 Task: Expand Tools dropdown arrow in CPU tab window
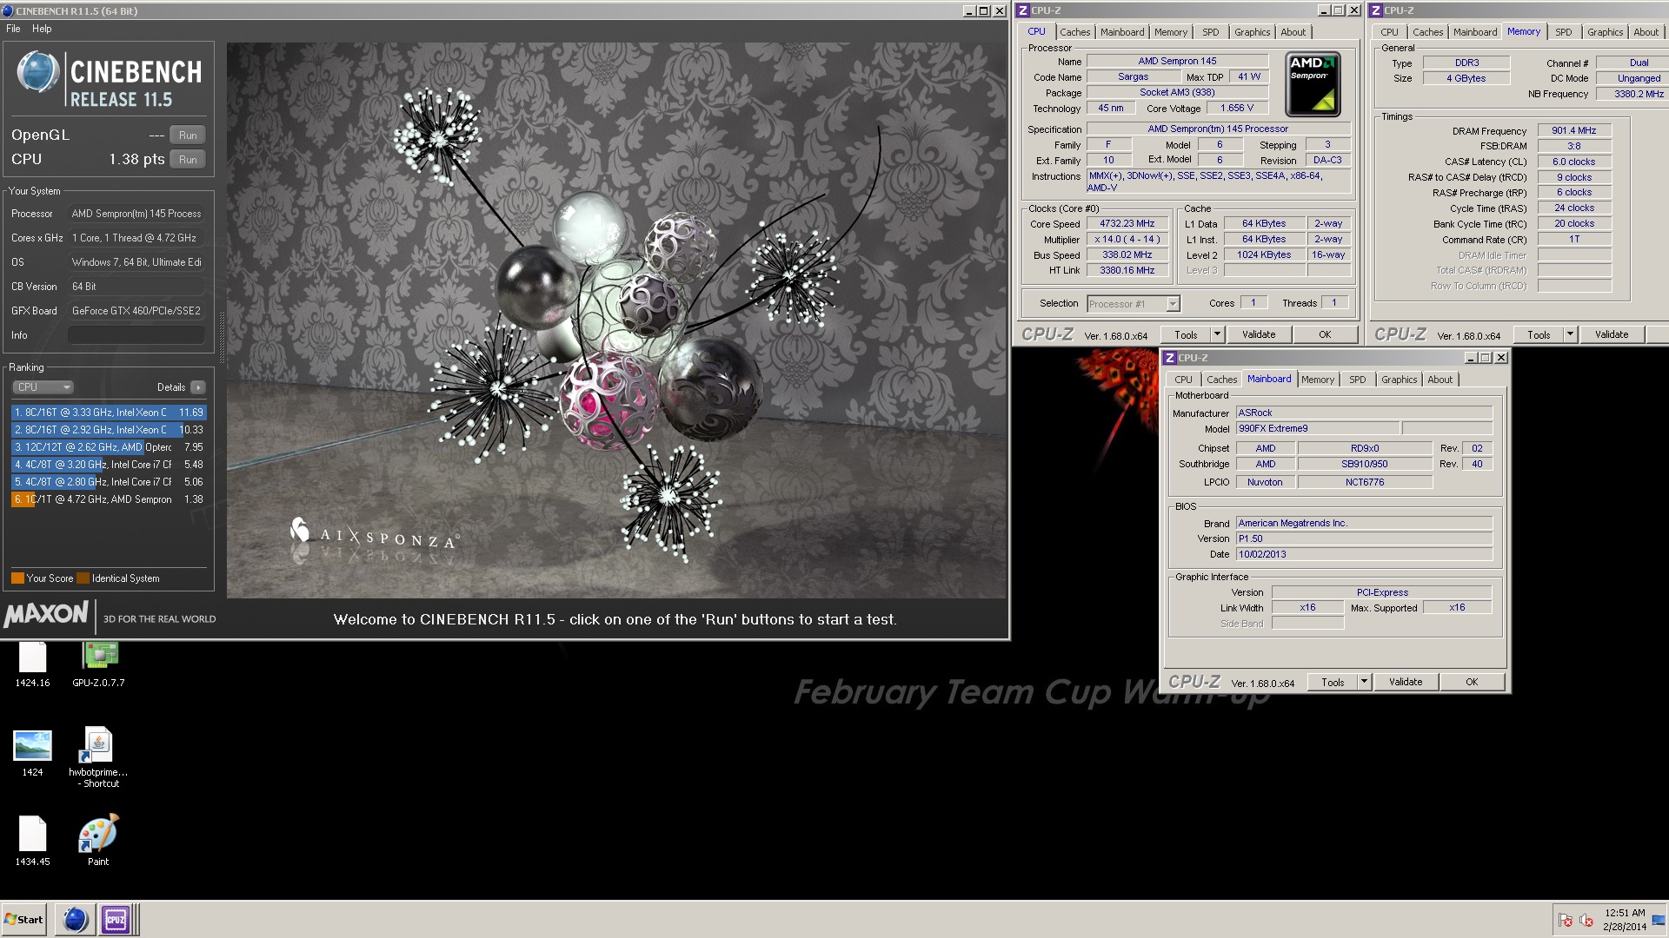point(1217,334)
